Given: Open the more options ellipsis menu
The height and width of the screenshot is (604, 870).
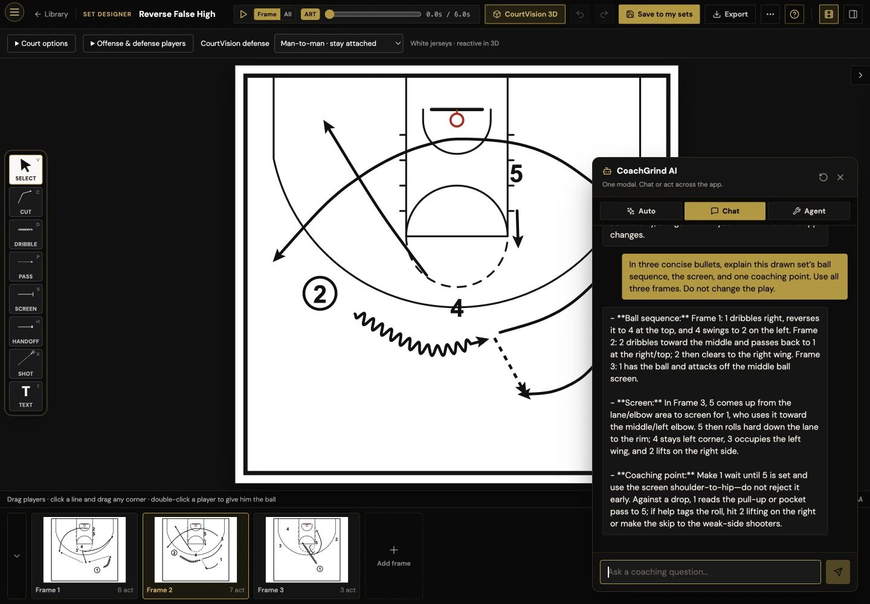Looking at the screenshot, I should pyautogui.click(x=770, y=14).
